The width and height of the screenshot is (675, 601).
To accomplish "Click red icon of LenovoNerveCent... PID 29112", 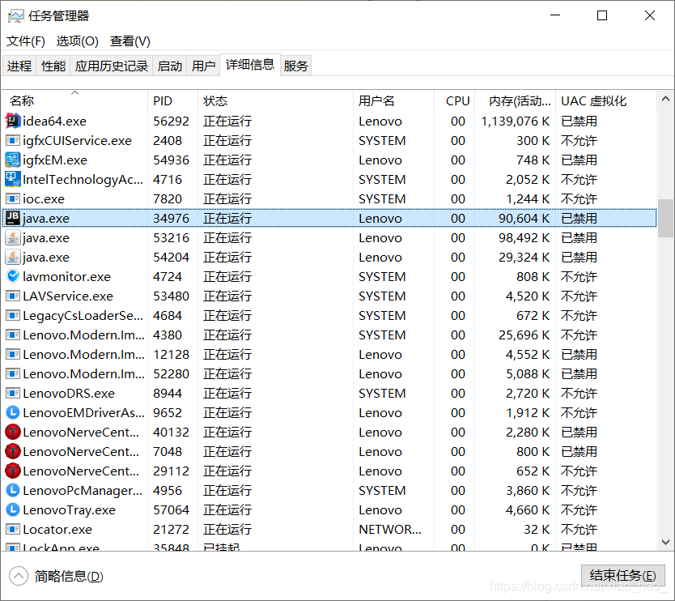I will [13, 471].
